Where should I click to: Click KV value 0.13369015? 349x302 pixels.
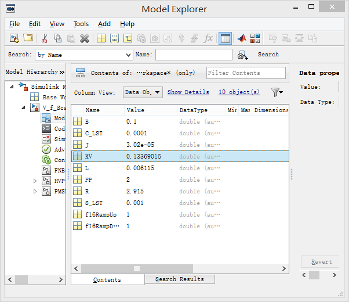(x=144, y=156)
